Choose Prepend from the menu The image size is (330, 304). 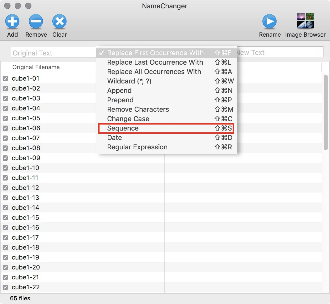pyautogui.click(x=167, y=100)
